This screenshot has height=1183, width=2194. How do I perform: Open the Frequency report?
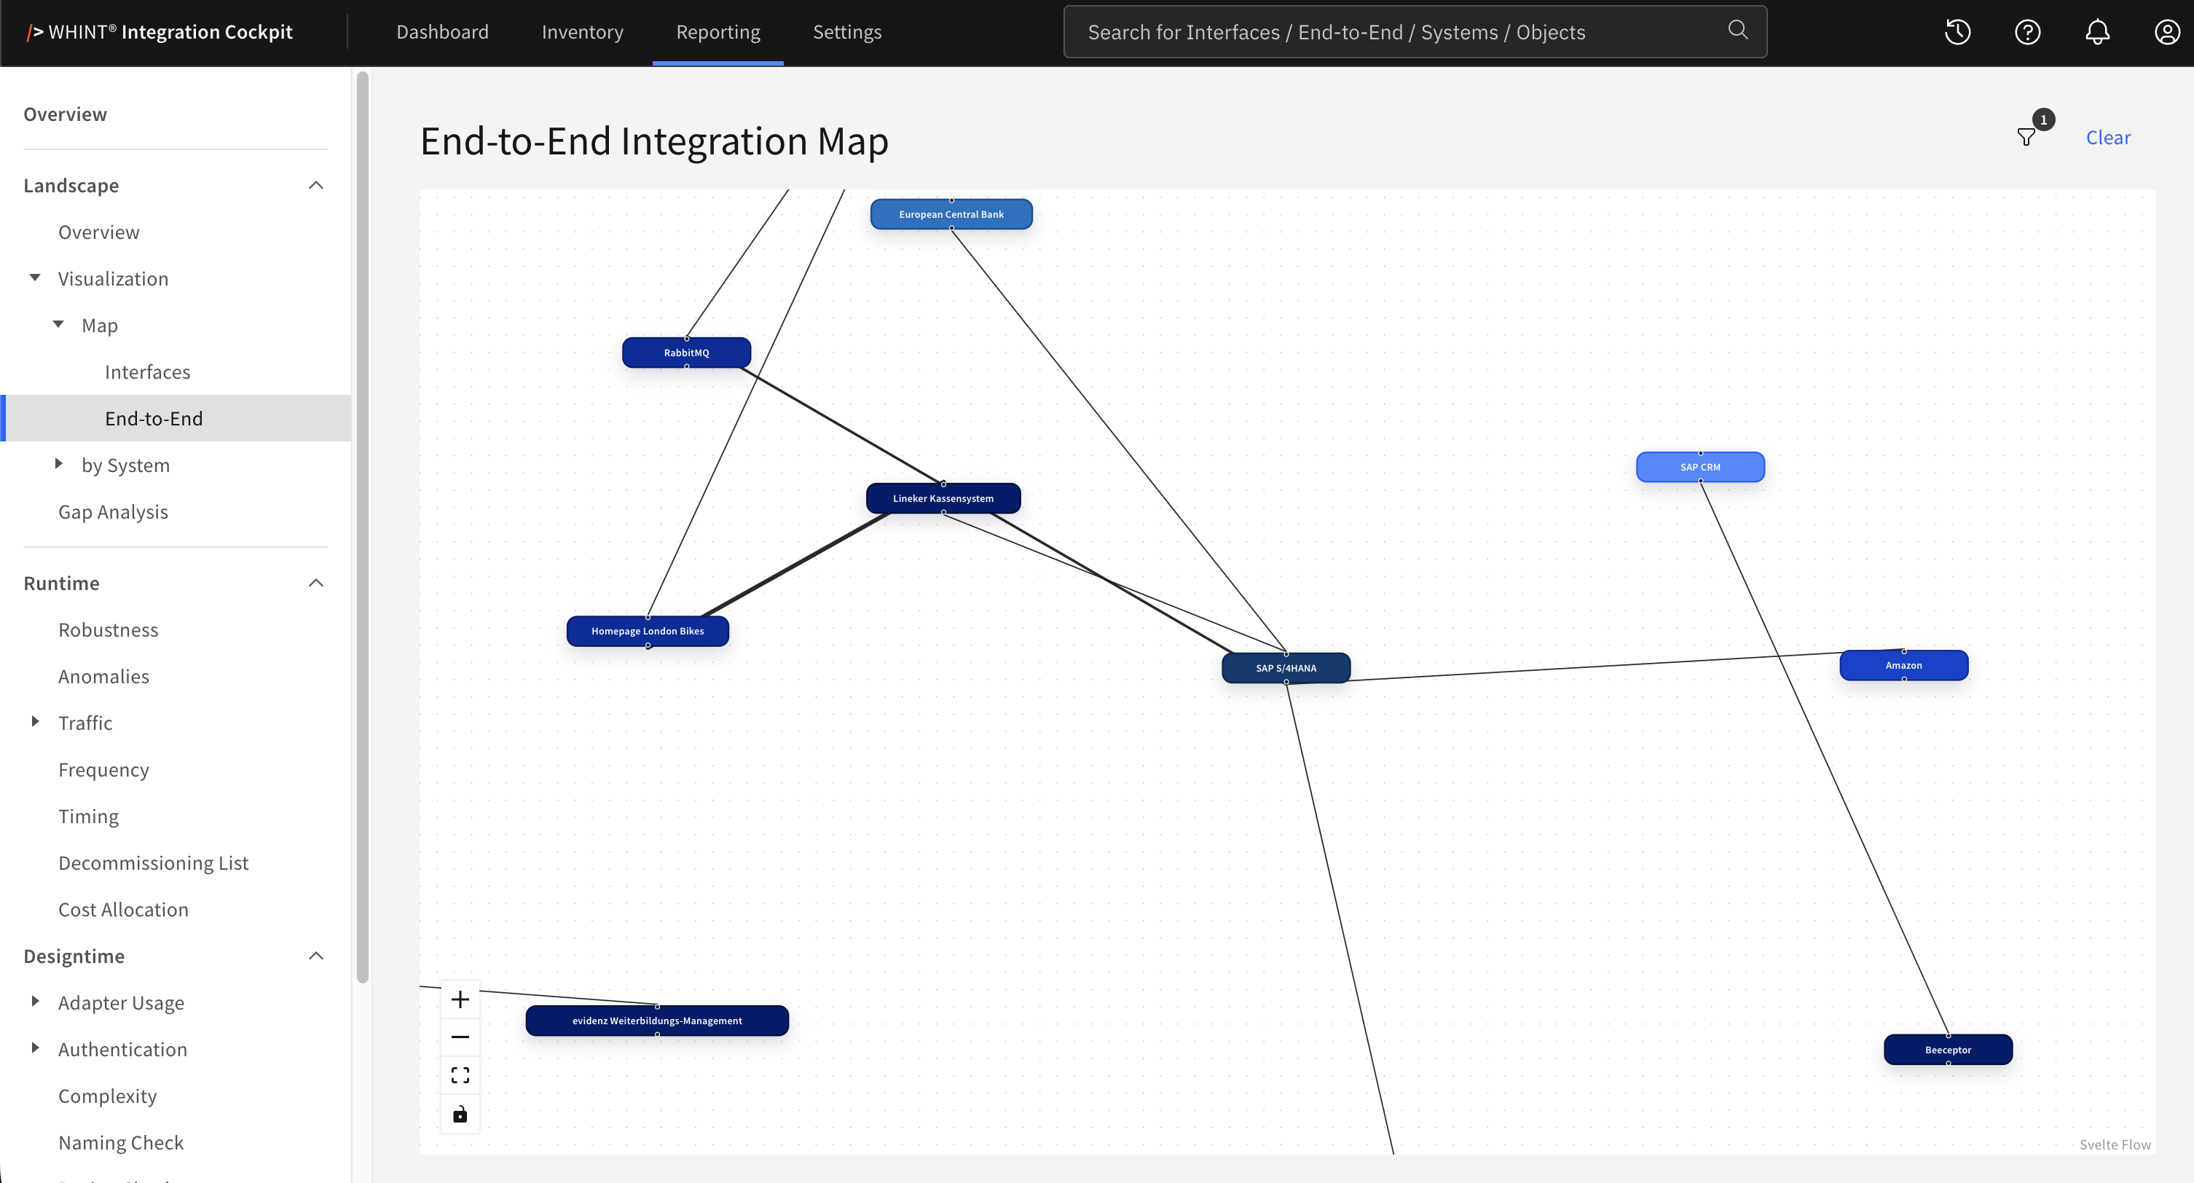click(x=104, y=770)
